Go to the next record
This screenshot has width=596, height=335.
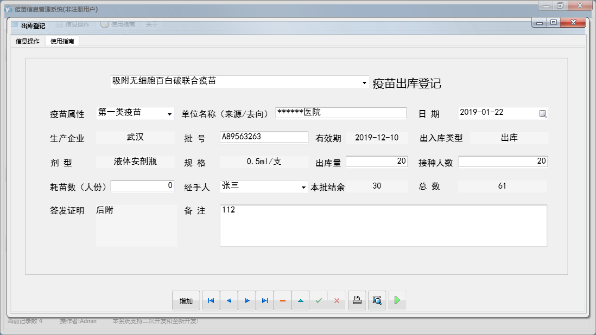tap(246, 300)
